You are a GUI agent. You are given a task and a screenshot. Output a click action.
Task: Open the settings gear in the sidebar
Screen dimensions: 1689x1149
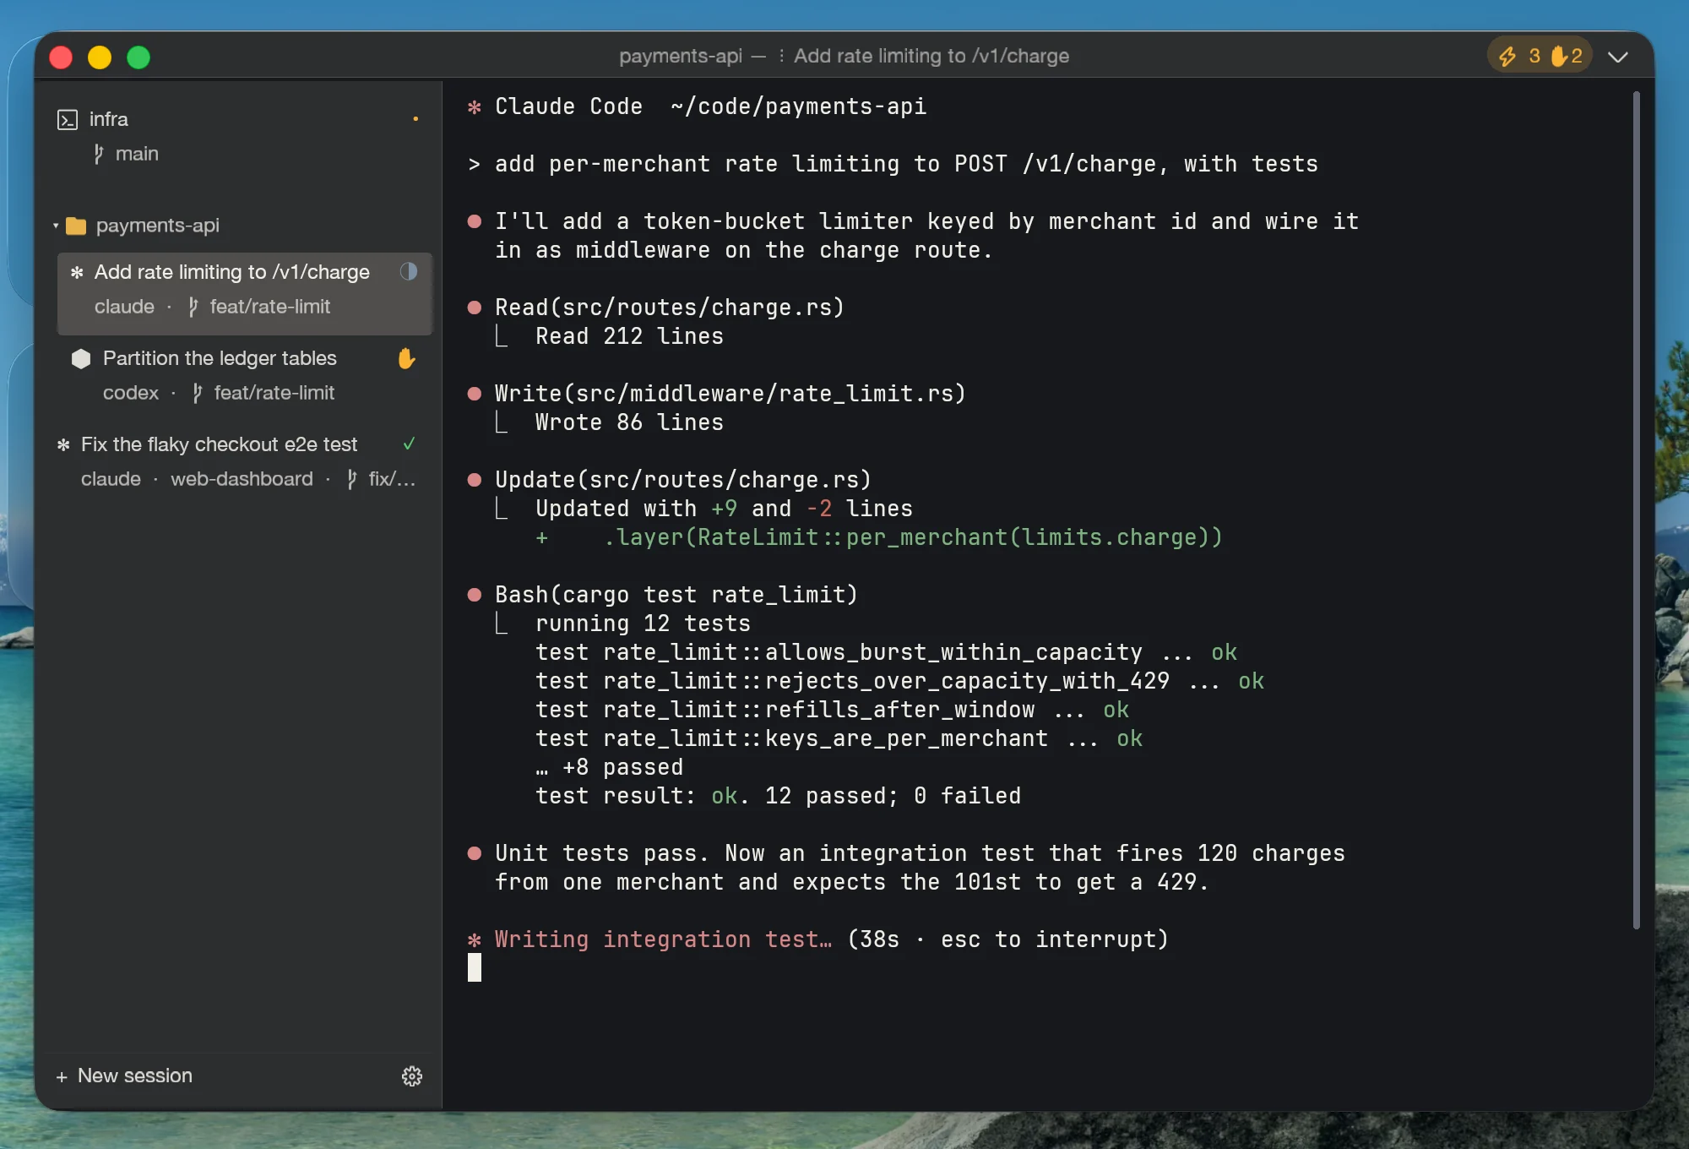[411, 1075]
